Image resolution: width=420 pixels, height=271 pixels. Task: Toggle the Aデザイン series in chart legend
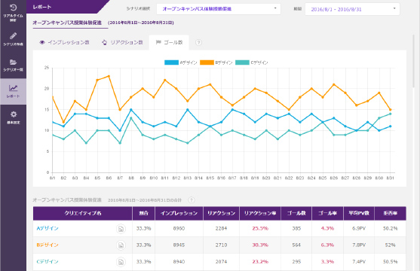click(181, 62)
